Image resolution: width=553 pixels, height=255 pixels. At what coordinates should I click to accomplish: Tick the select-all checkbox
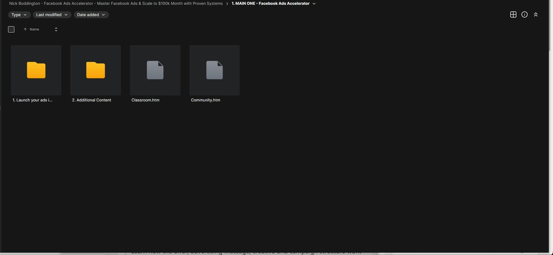(x=12, y=29)
